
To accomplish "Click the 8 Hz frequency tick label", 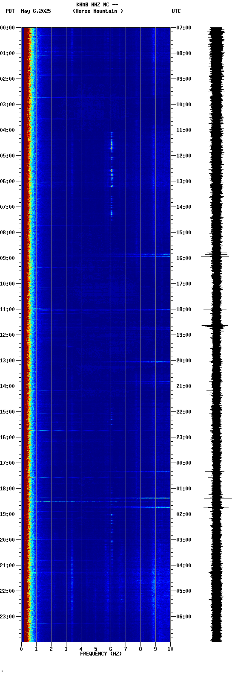I will tap(140, 649).
